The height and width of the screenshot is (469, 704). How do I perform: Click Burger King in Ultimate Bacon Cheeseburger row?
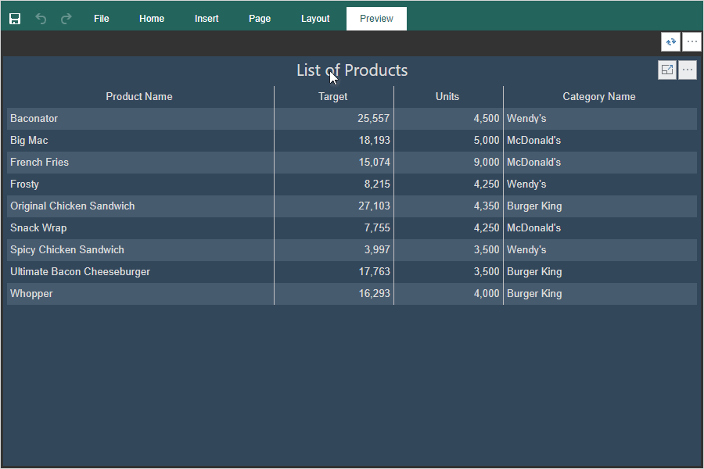(x=534, y=271)
